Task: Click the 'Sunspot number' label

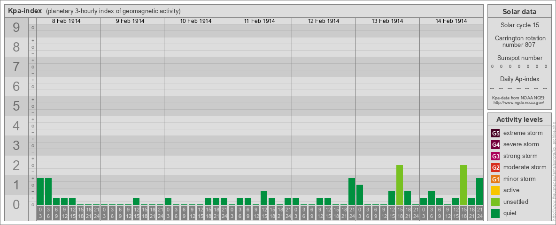Action: 519,58
